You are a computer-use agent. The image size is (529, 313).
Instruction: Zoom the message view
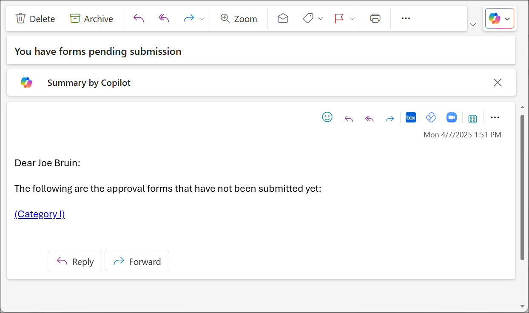pyautogui.click(x=239, y=18)
